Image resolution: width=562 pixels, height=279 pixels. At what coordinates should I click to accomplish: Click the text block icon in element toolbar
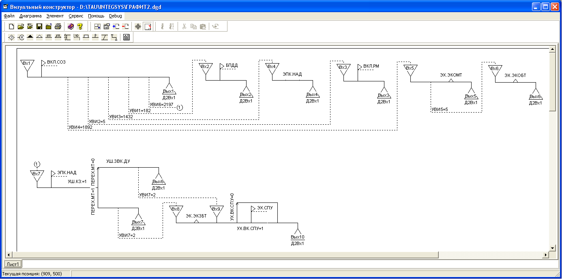[x=126, y=38]
